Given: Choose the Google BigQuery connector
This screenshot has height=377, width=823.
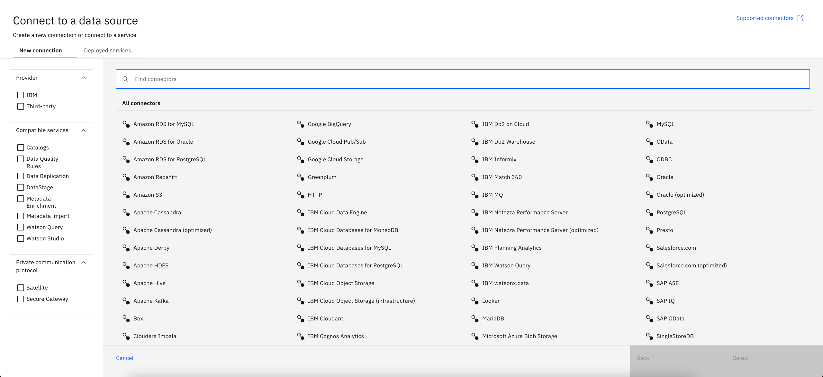Looking at the screenshot, I should click(329, 124).
